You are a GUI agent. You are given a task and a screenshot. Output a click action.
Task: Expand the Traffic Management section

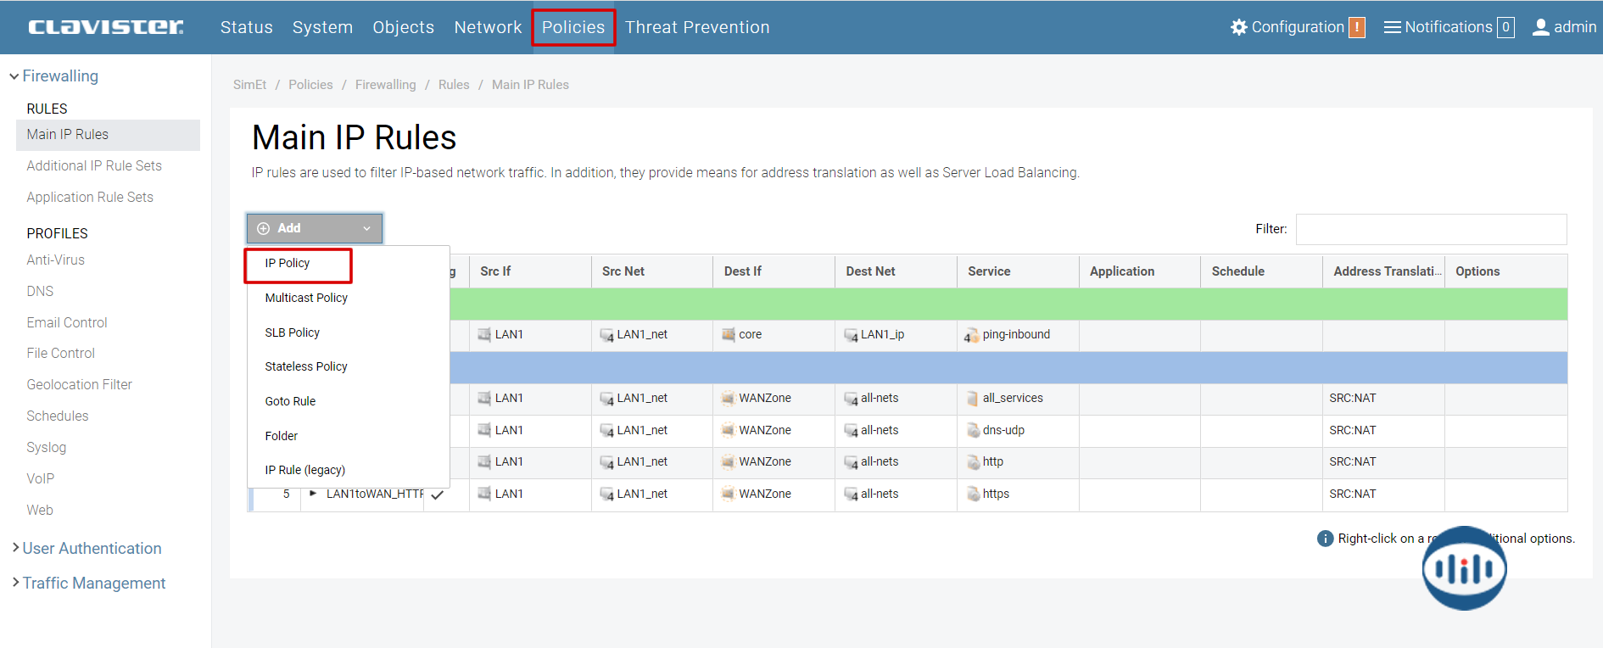tap(16, 583)
